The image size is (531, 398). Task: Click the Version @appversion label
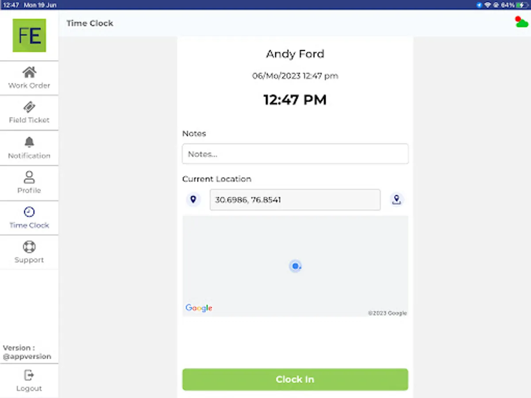27,352
